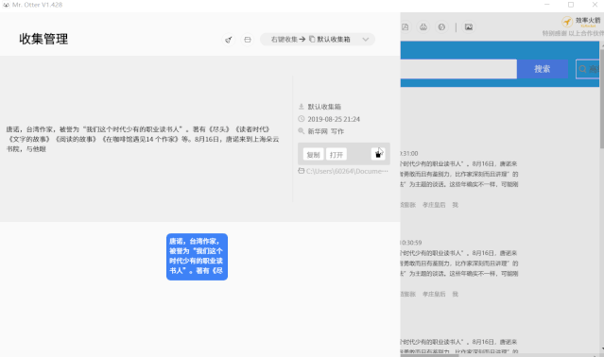This screenshot has width=604, height=357.
Task: Click the 复制 copy button
Action: tap(313, 155)
